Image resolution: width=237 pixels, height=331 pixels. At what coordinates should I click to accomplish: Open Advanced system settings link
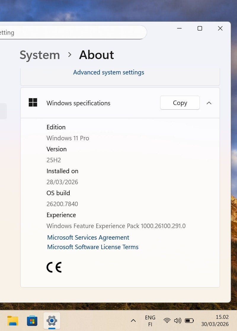pyautogui.click(x=108, y=72)
